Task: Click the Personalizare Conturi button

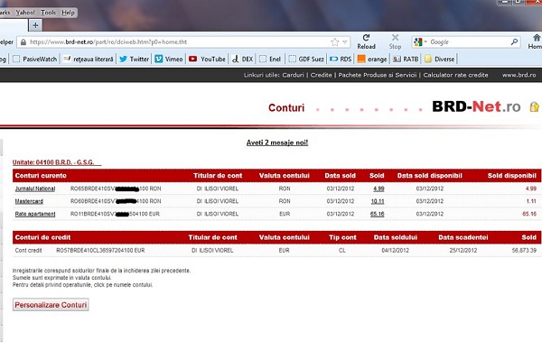Action: click(51, 305)
